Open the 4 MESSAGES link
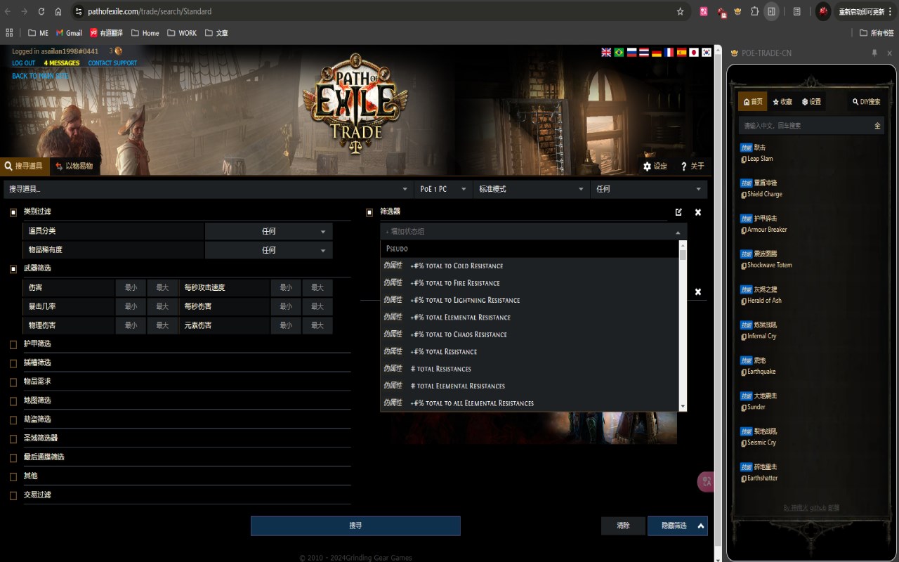Viewport: 899px width, 562px height. pos(62,63)
